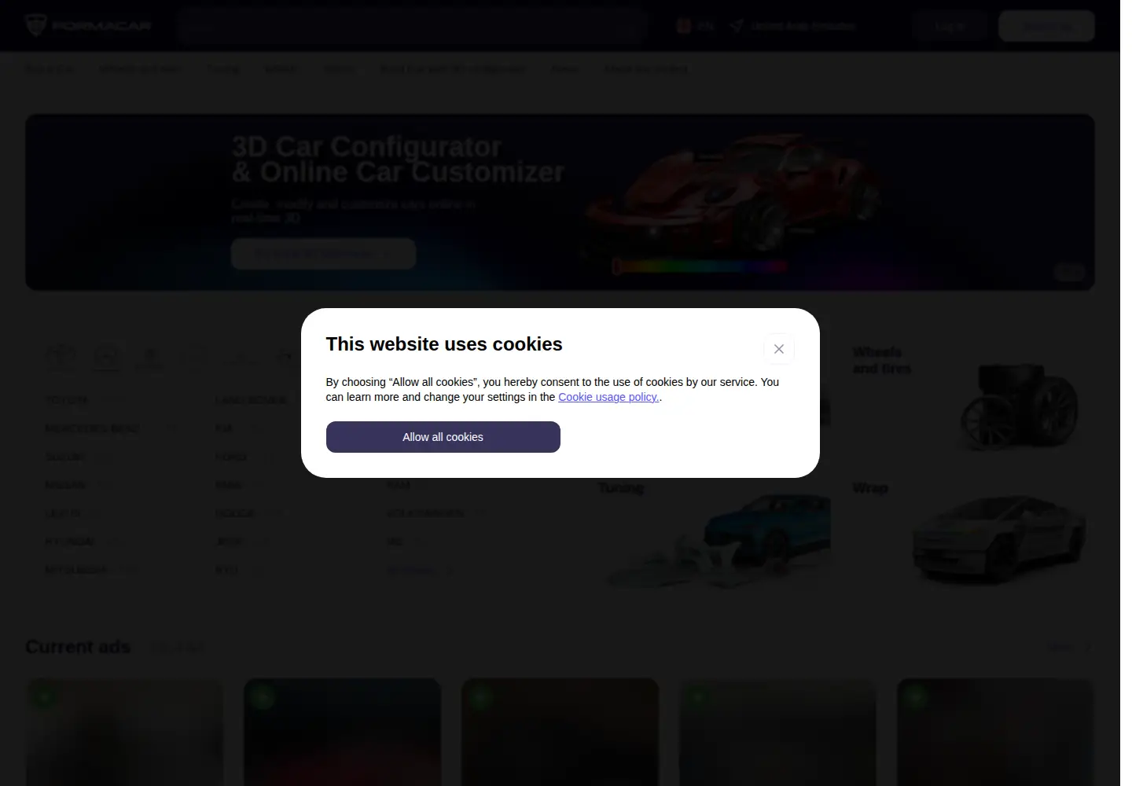The width and height of the screenshot is (1132, 786).
Task: Open the Nissan brand link
Action: 65,485
